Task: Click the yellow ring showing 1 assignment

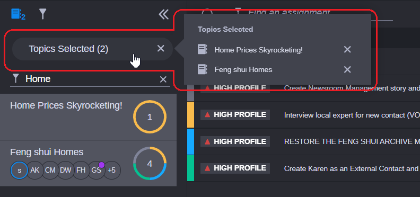Action: coord(150,117)
